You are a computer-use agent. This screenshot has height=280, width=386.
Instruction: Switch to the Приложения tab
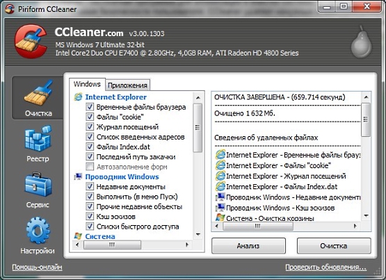[127, 85]
